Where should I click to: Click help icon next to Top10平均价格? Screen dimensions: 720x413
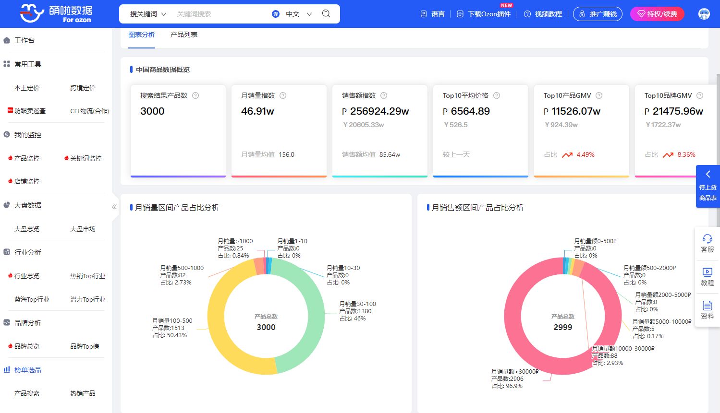(x=497, y=95)
